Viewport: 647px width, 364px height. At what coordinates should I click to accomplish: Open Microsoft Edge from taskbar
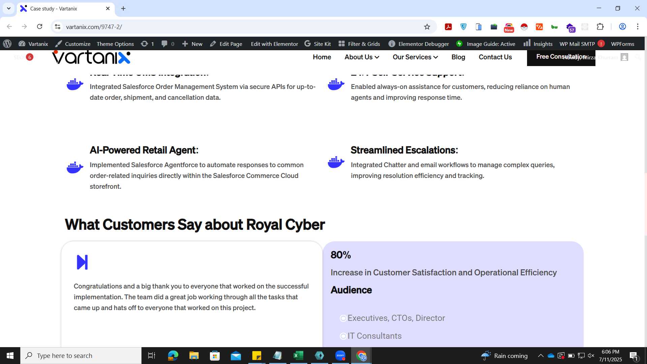pyautogui.click(x=173, y=356)
